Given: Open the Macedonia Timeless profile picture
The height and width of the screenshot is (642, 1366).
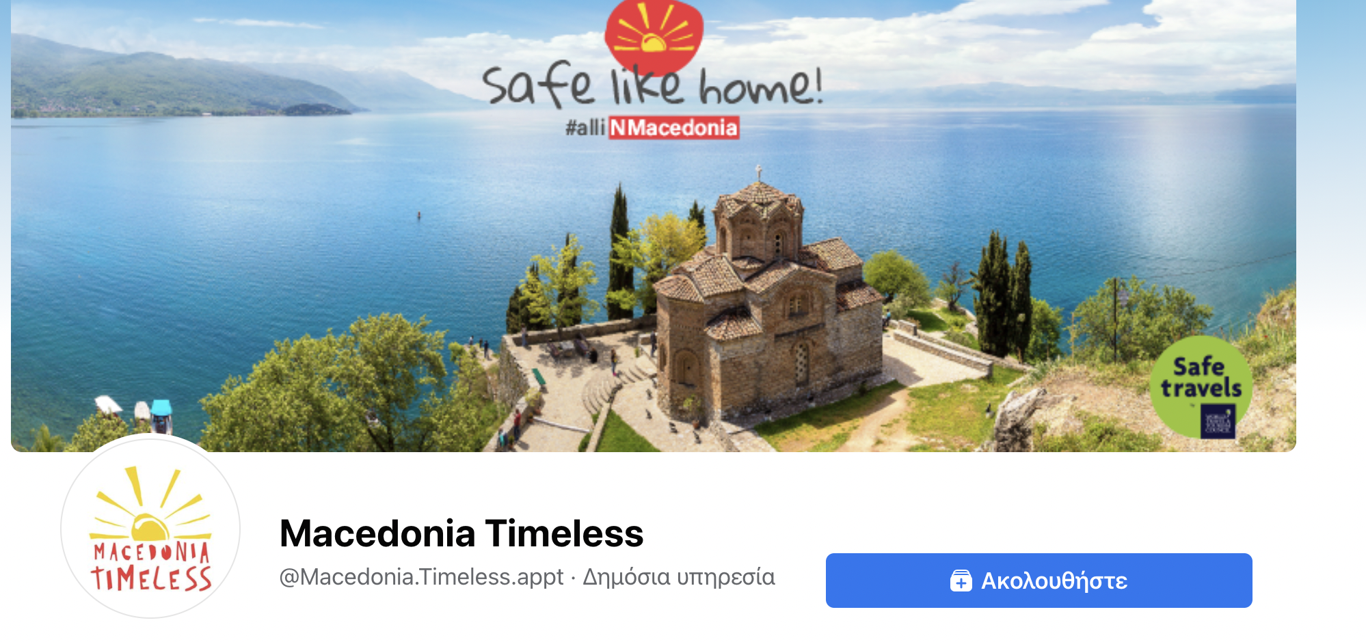Looking at the screenshot, I should (150, 527).
